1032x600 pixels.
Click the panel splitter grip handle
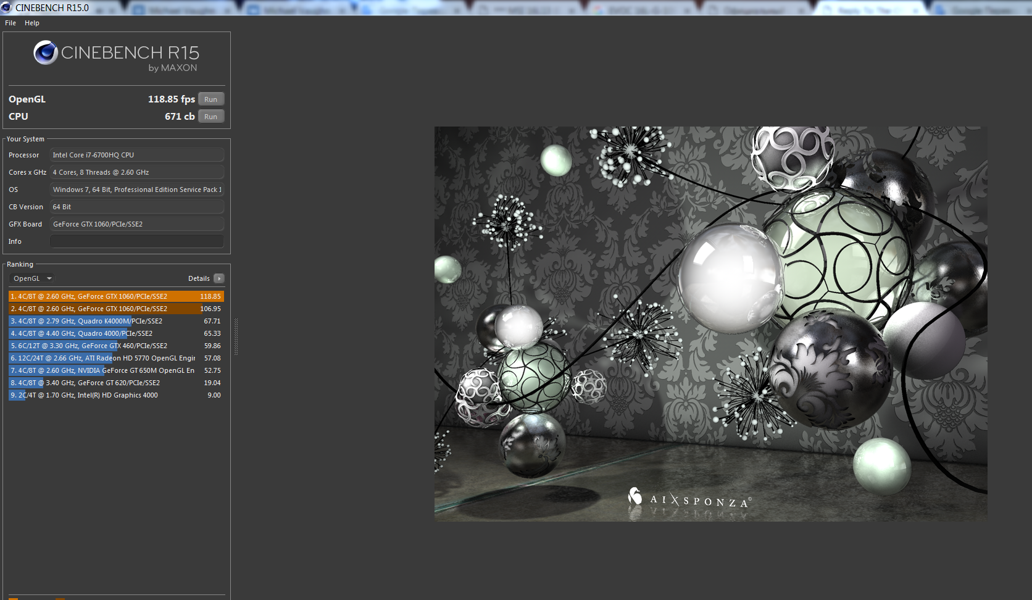tap(236, 336)
